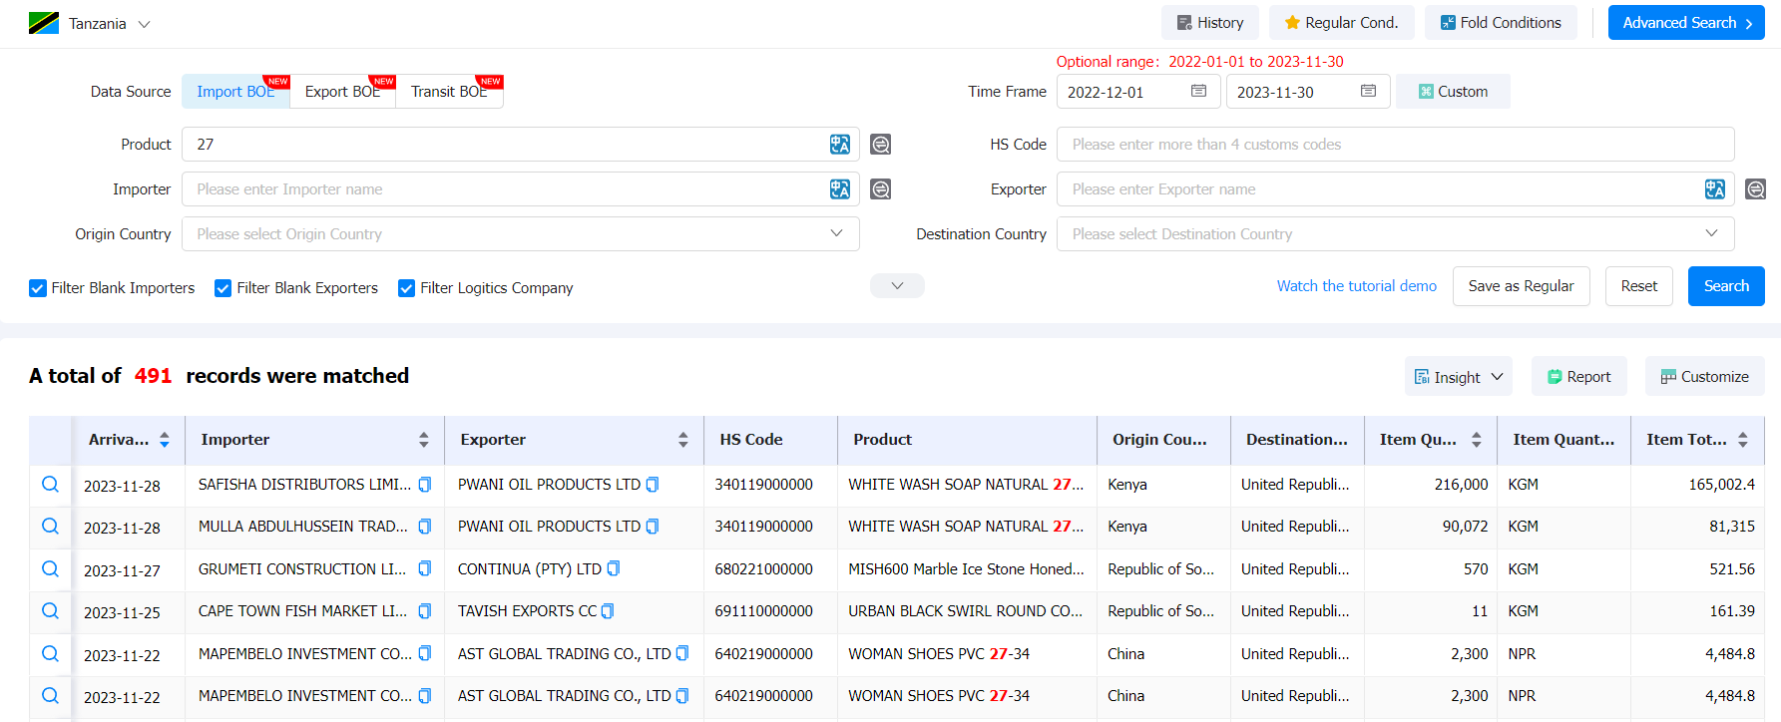The image size is (1781, 722).
Task: Click the circular icon beside Product field
Action: click(880, 145)
